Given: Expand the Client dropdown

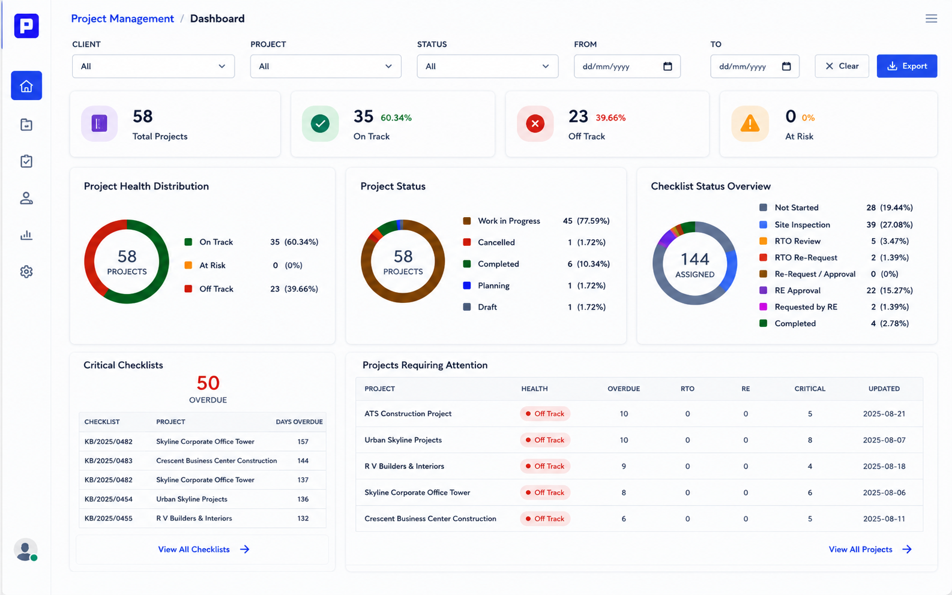Looking at the screenshot, I should coord(153,66).
